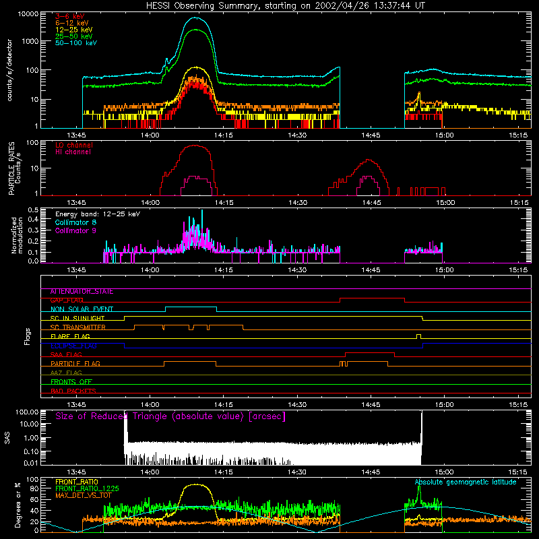539x539 pixels.
Task: Click the PARTICLE_FLAG label
Action: (x=75, y=364)
